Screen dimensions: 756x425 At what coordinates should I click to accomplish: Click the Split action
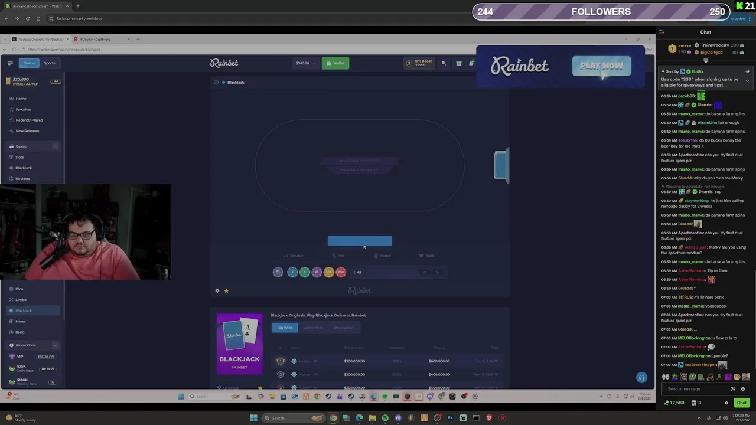click(x=426, y=256)
